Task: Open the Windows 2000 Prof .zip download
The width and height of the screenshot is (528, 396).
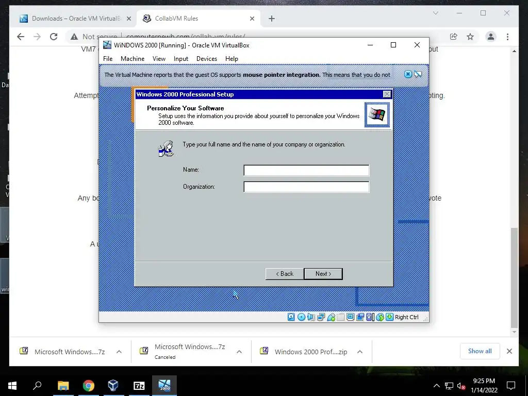Action: [305, 352]
